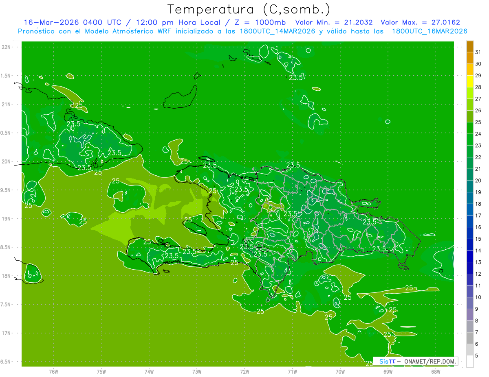
Task: Click the orange swatch between legend 30 and 31
Action: pos(470,58)
